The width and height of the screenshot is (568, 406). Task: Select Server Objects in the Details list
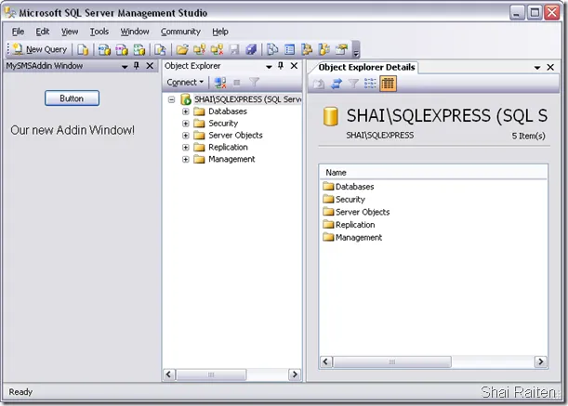(363, 212)
